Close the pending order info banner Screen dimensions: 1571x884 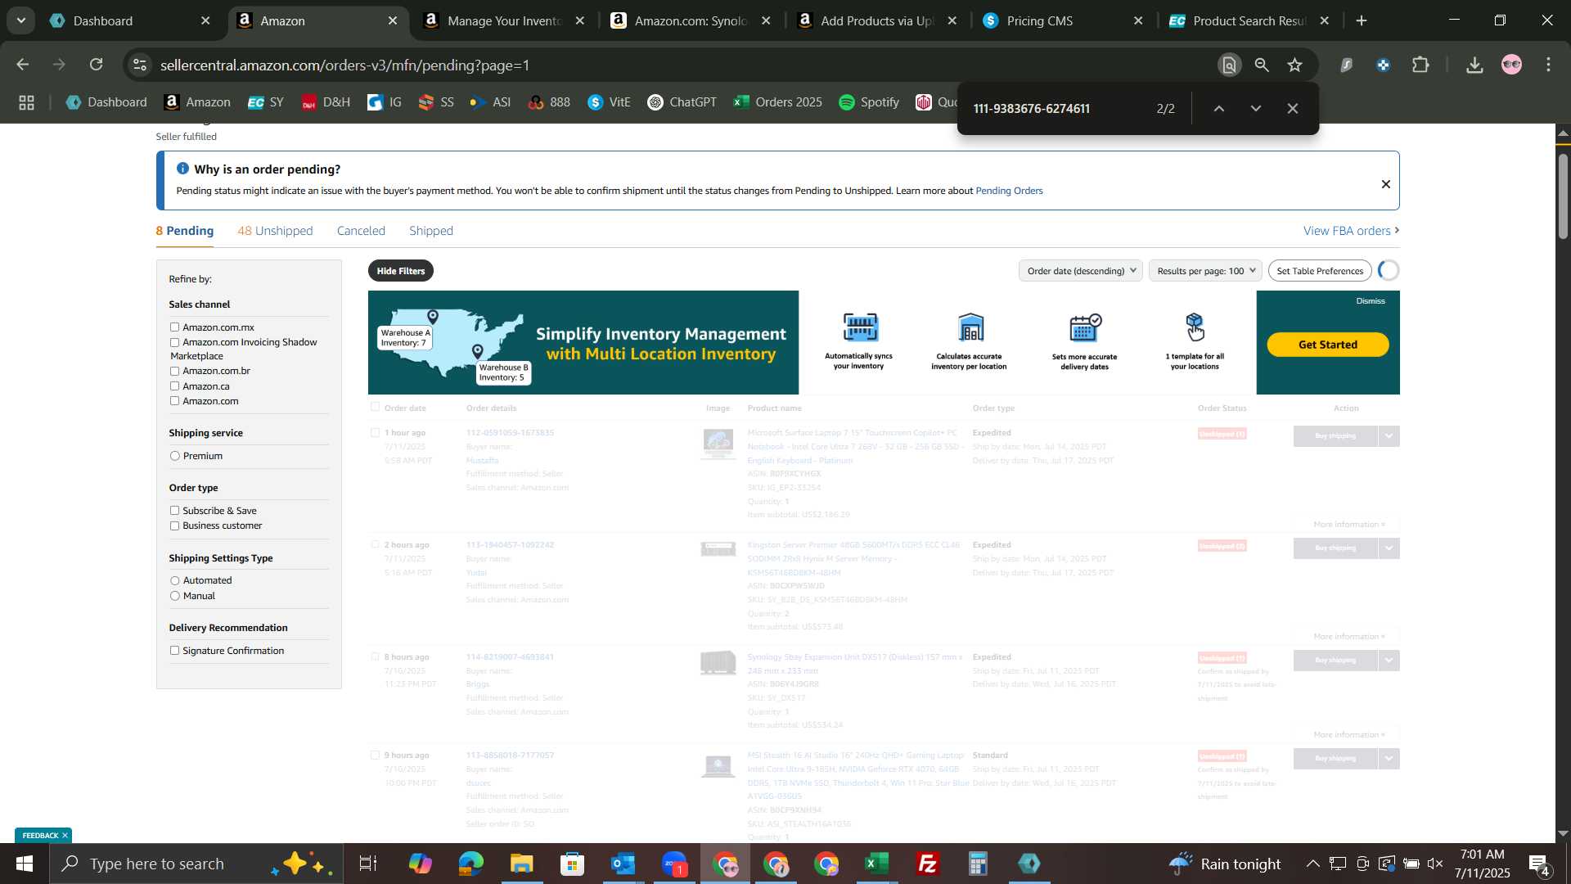(x=1386, y=184)
